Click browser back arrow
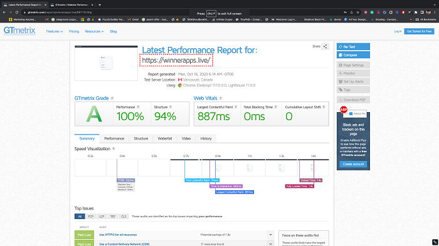The image size is (439, 246). tap(4, 13)
